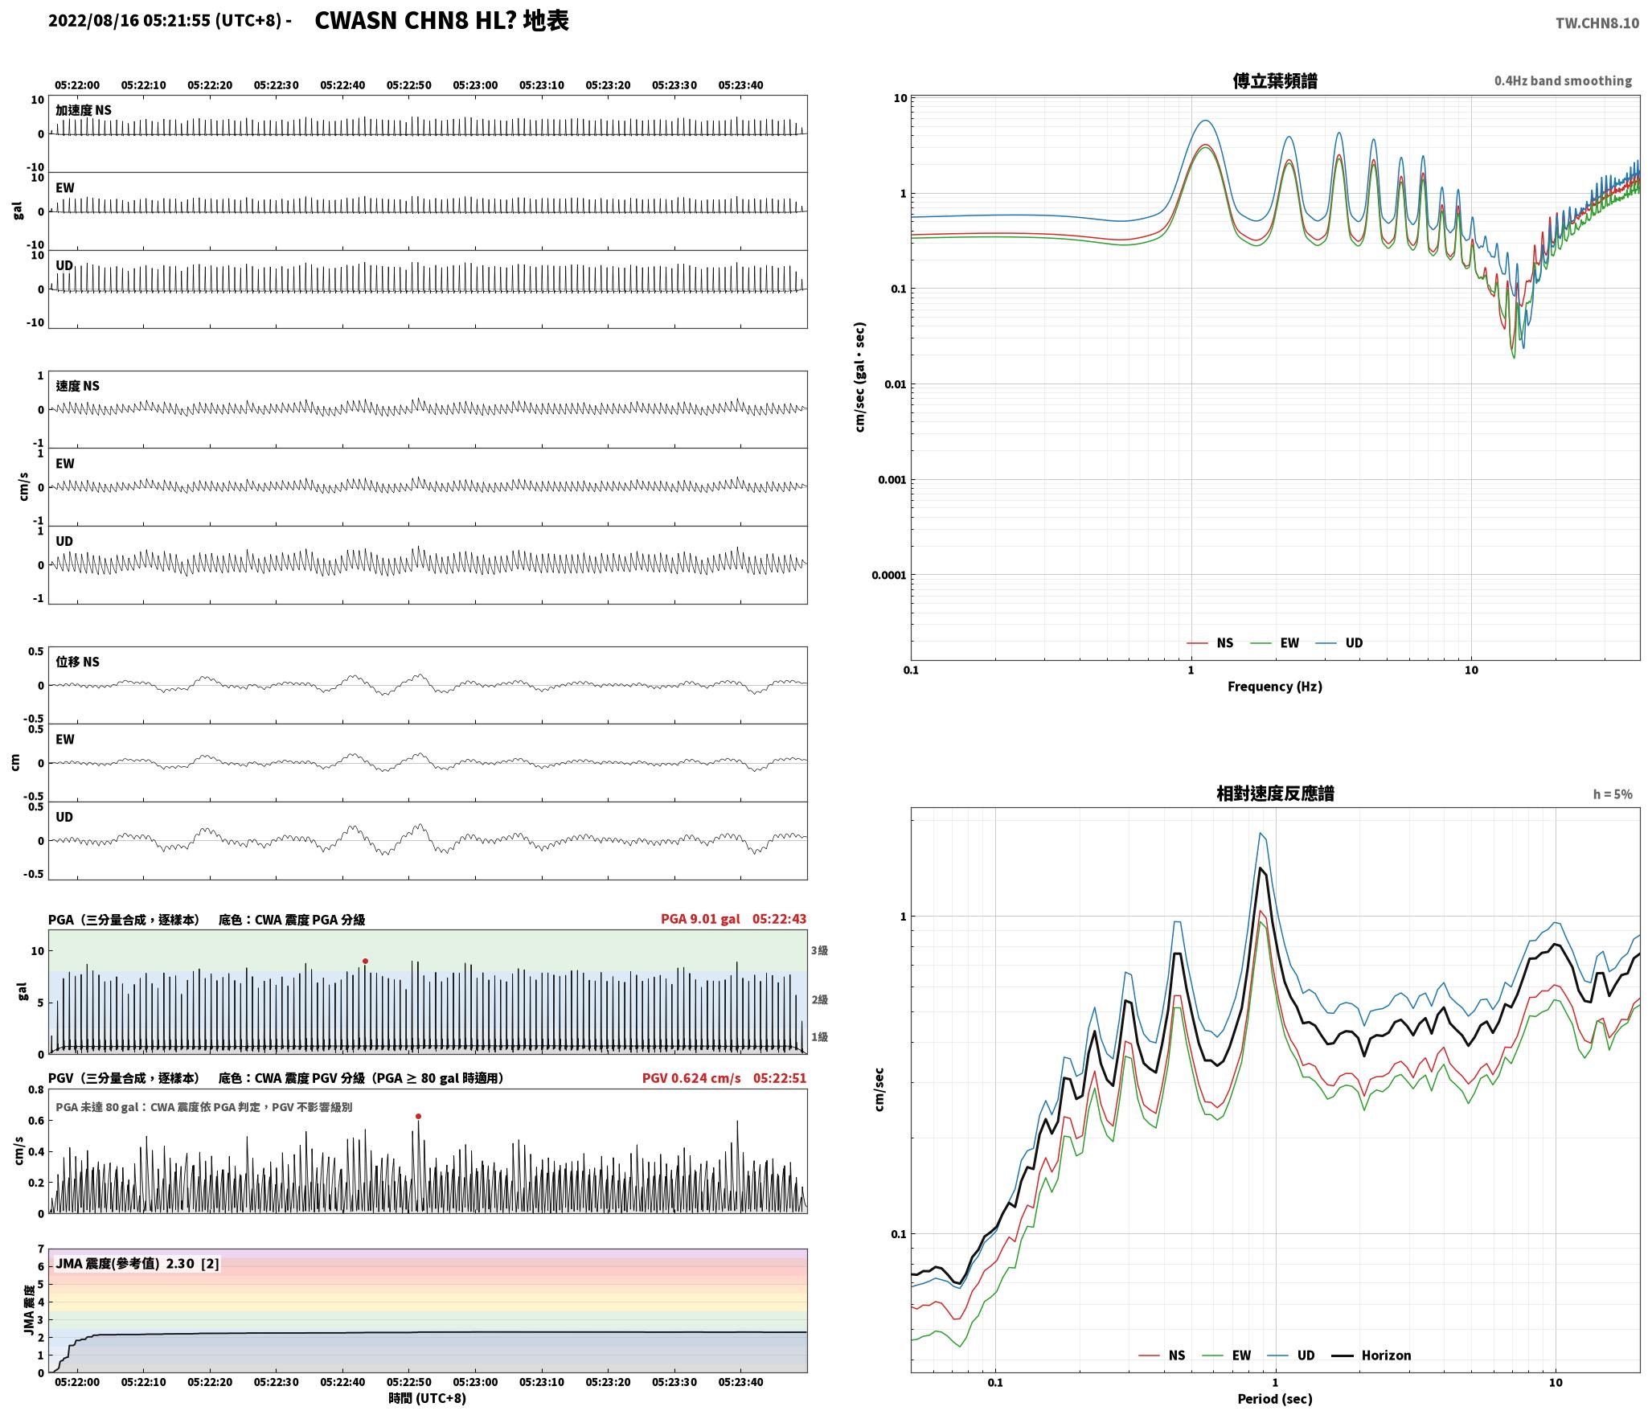Click the UD legend entry in Fourier spectrum
This screenshot has height=1415, width=1648.
pos(1339,642)
